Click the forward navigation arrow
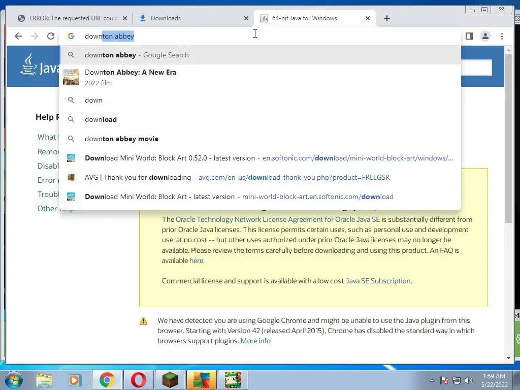The height and width of the screenshot is (390, 520). pyautogui.click(x=35, y=36)
